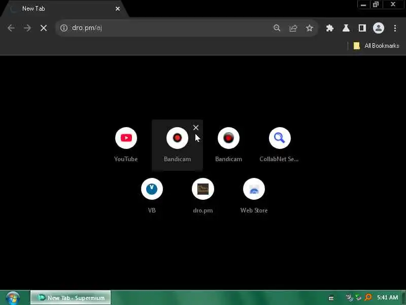This screenshot has width=406, height=305.
Task: Share this page icon
Action: click(x=293, y=28)
